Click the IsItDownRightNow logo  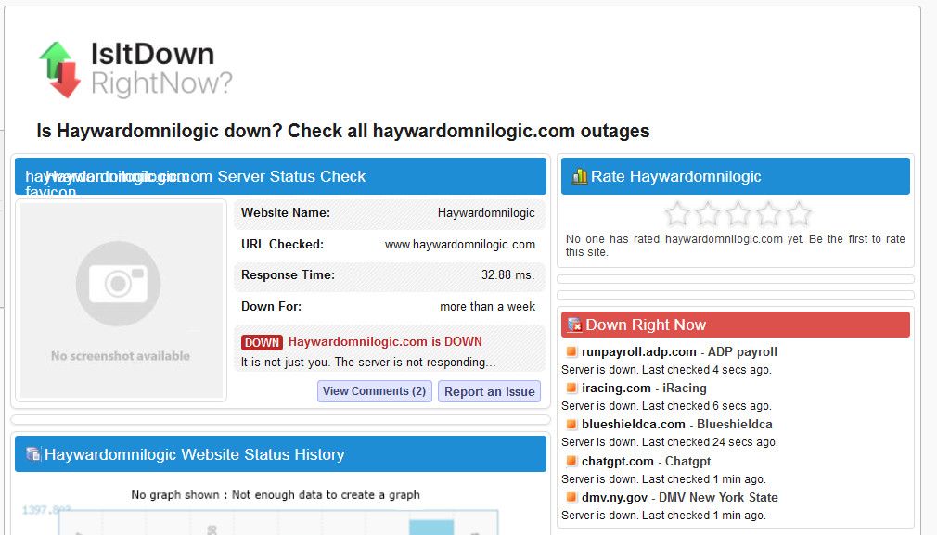tap(135, 70)
